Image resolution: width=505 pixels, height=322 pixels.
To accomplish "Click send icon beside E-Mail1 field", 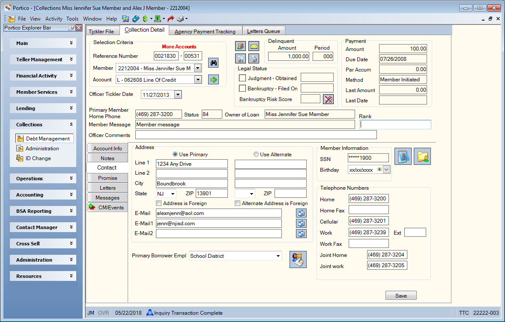I will tap(301, 224).
